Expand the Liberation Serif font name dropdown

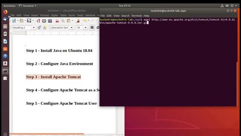(72, 28)
